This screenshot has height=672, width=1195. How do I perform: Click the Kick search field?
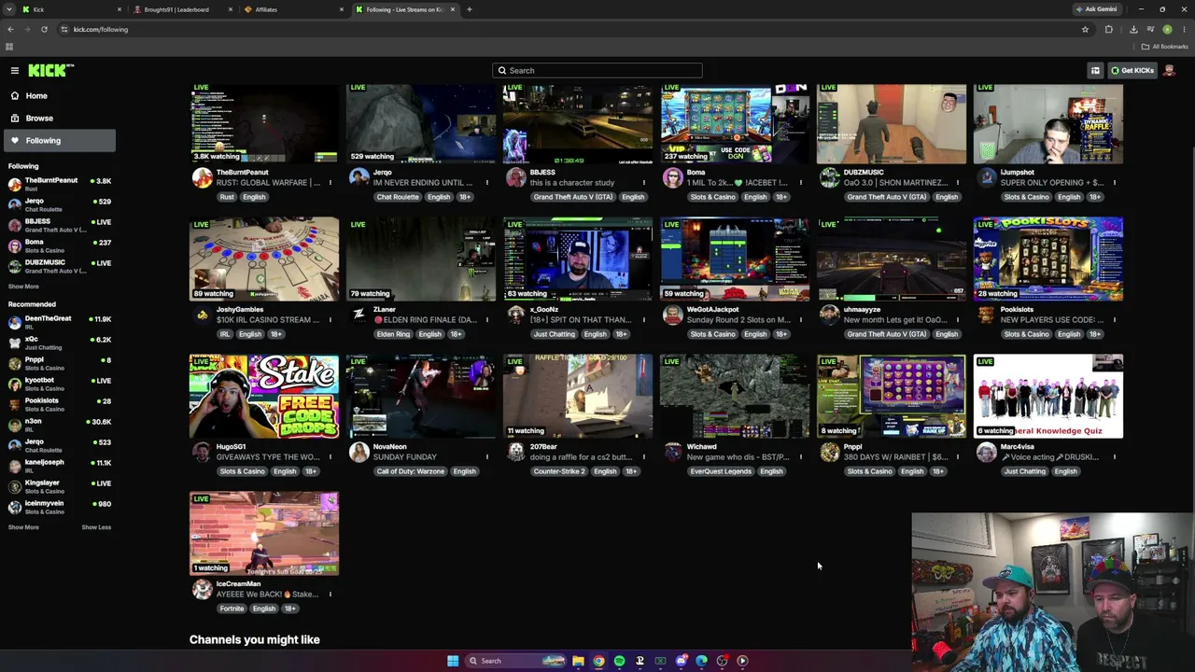coord(597,71)
